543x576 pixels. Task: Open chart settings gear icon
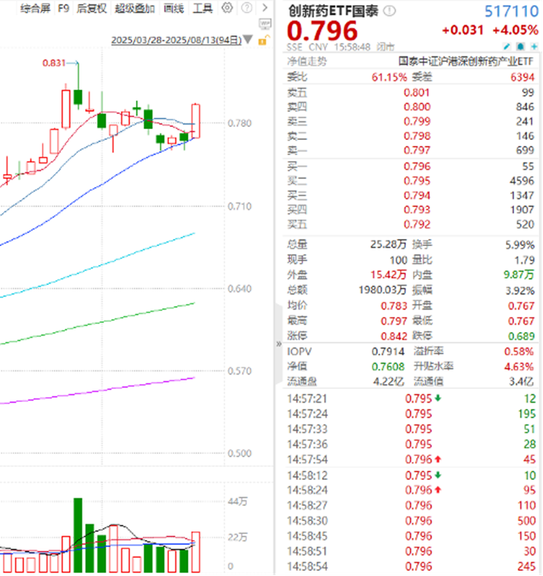click(227, 8)
